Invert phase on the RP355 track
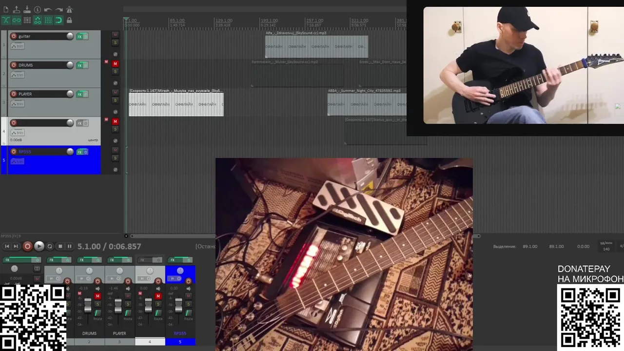Viewport: 624px width, 351px height. tap(115, 170)
